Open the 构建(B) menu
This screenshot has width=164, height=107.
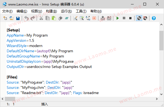(x=51, y=11)
